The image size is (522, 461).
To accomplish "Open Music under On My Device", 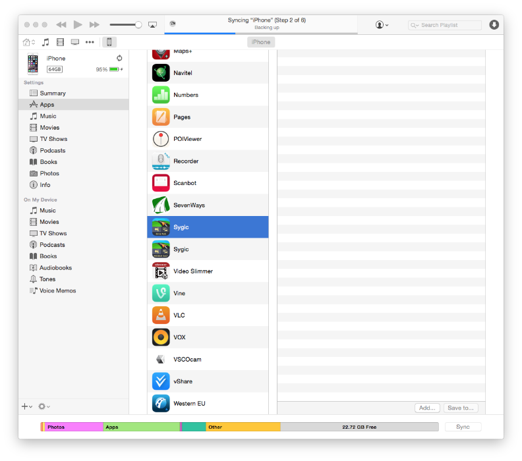I will point(74,211).
